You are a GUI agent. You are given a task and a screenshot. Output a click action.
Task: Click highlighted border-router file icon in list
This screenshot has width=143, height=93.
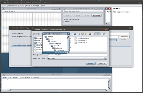tap(36, 45)
